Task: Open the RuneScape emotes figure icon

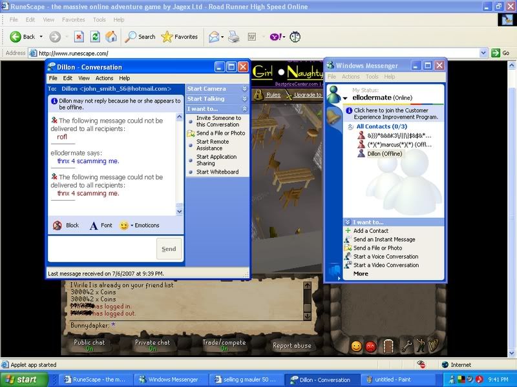Action: pyautogui.click(x=419, y=346)
